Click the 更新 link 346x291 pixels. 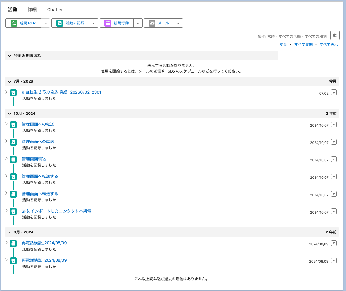pos(284,45)
